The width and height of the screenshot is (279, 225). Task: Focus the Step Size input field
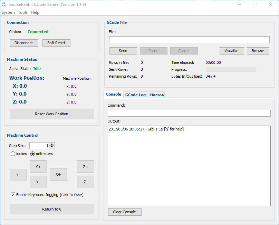[39, 146]
